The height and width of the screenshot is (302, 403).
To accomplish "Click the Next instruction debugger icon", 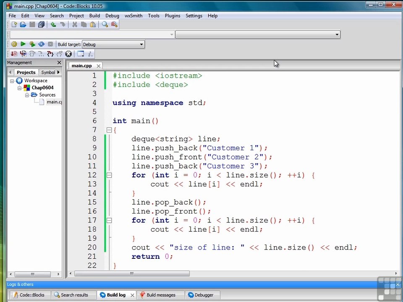I will pos(41,54).
